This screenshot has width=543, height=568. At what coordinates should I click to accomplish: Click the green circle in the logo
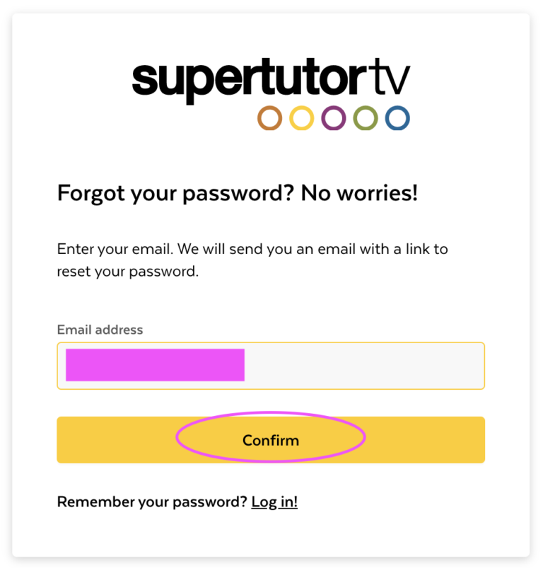366,118
